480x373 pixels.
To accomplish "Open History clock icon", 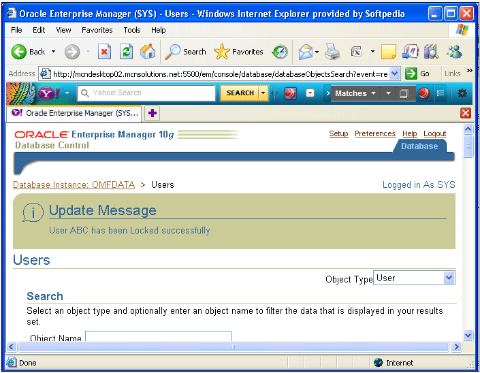I will click(280, 52).
